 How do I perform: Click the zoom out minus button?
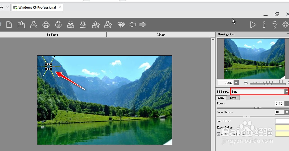(246, 82)
